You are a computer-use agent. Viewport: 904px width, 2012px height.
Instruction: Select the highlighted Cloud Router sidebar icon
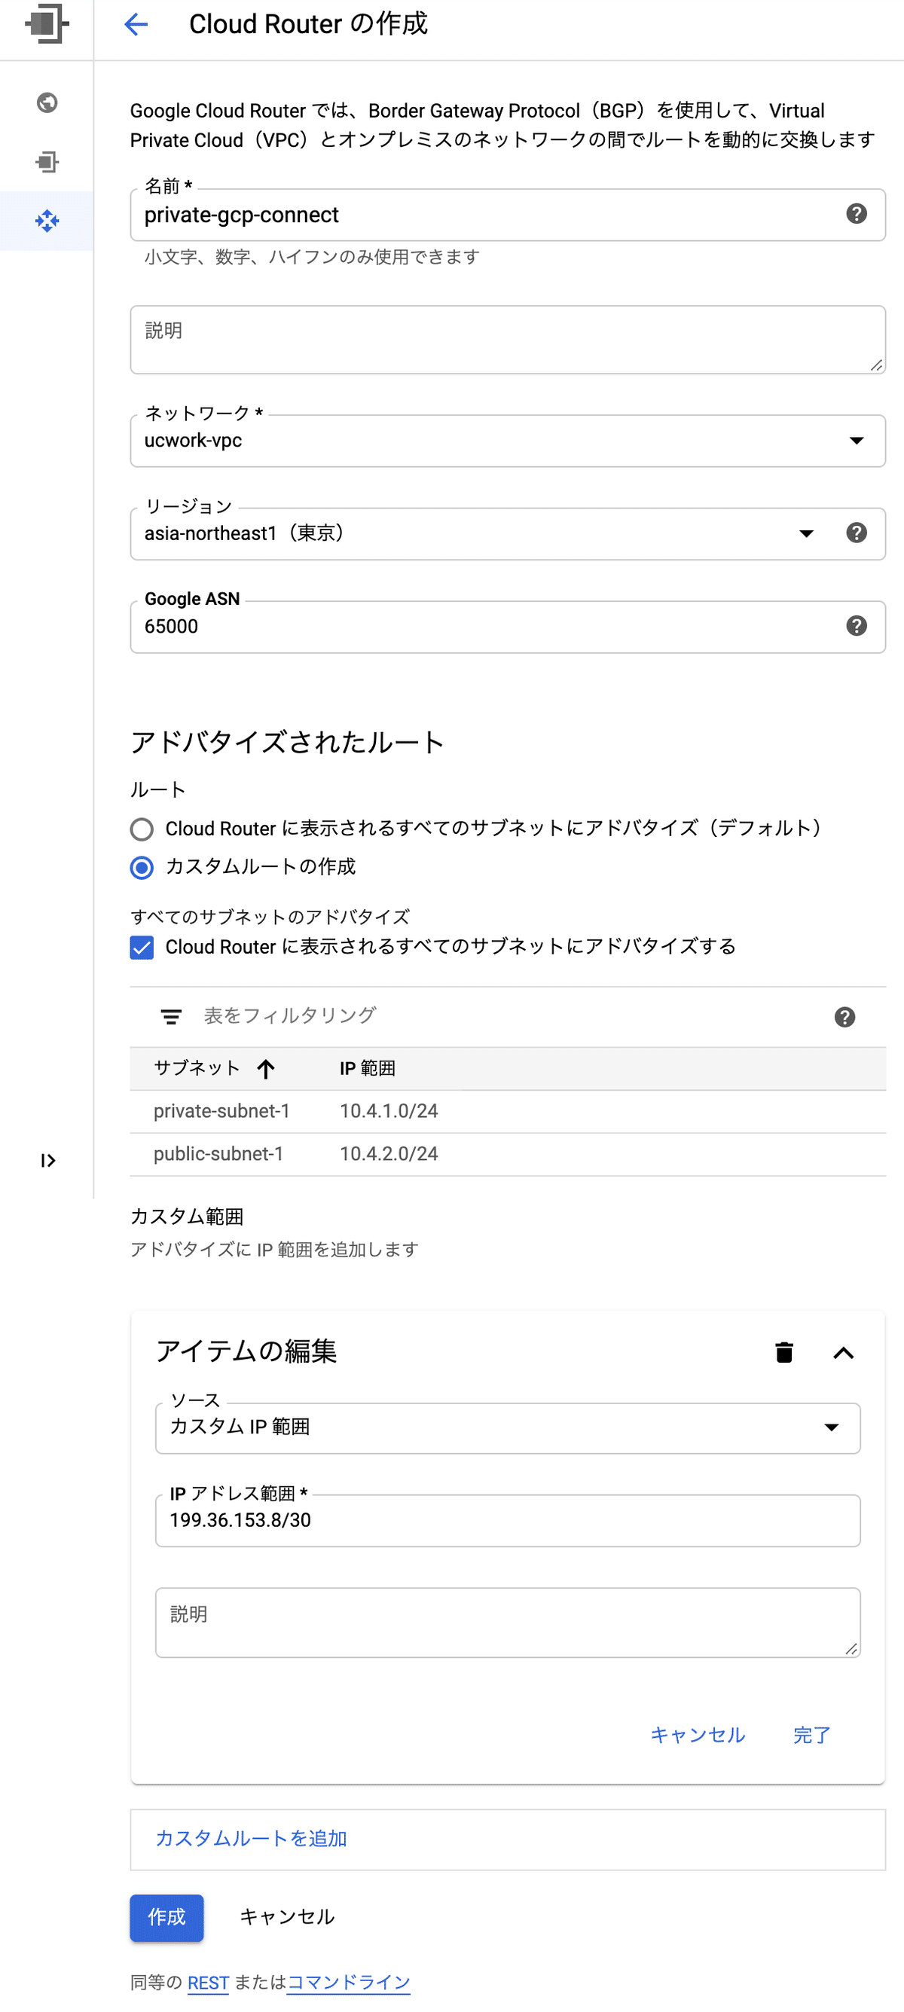tap(47, 221)
